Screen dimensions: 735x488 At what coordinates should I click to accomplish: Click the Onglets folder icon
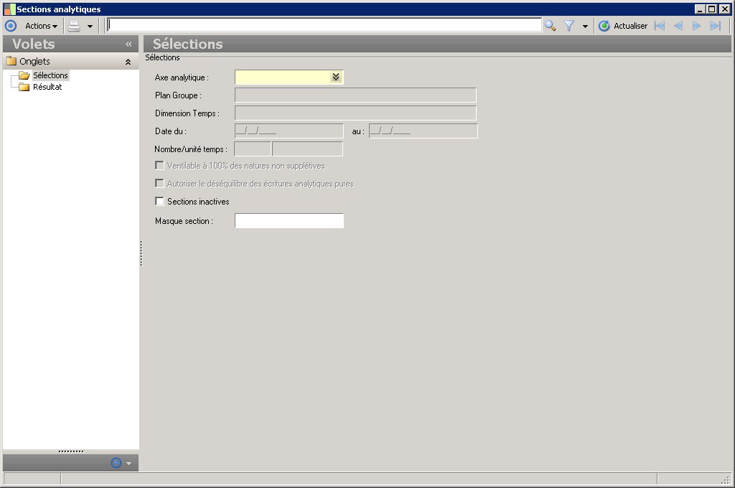[11, 61]
